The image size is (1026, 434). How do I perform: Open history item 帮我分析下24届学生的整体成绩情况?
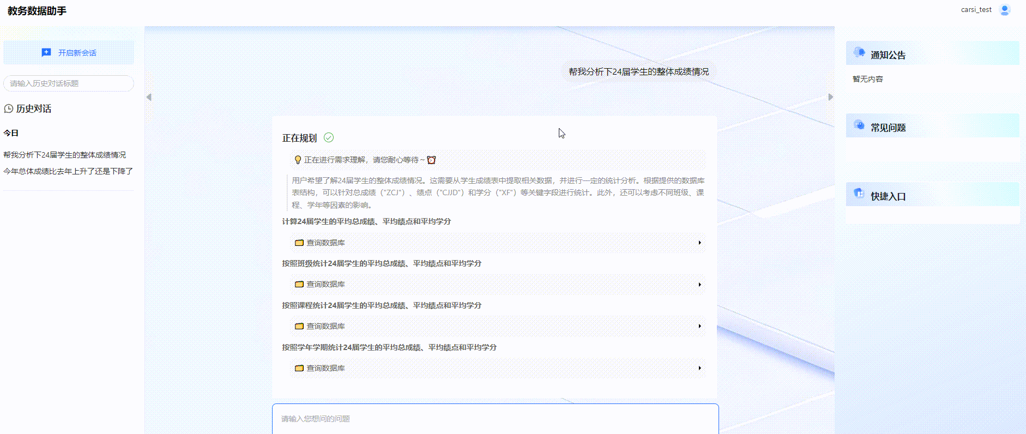(x=64, y=155)
